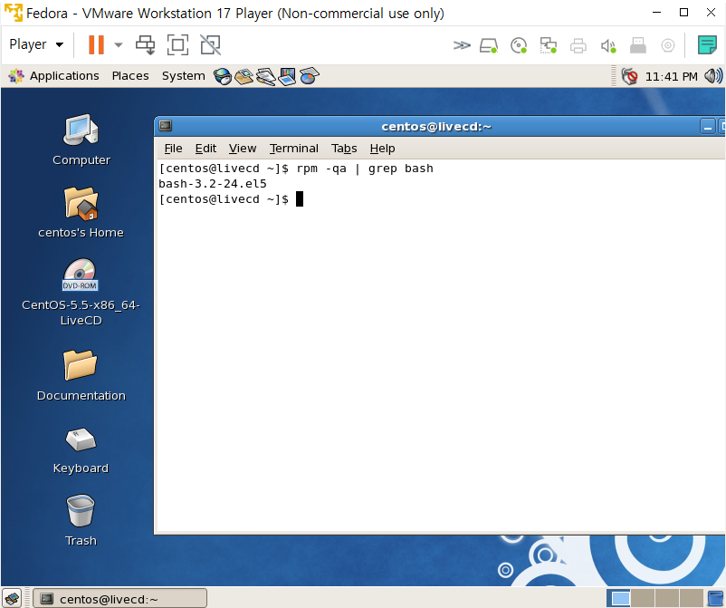Switch to the third workspace
Screen dimensions: 726x608
(x=667, y=598)
